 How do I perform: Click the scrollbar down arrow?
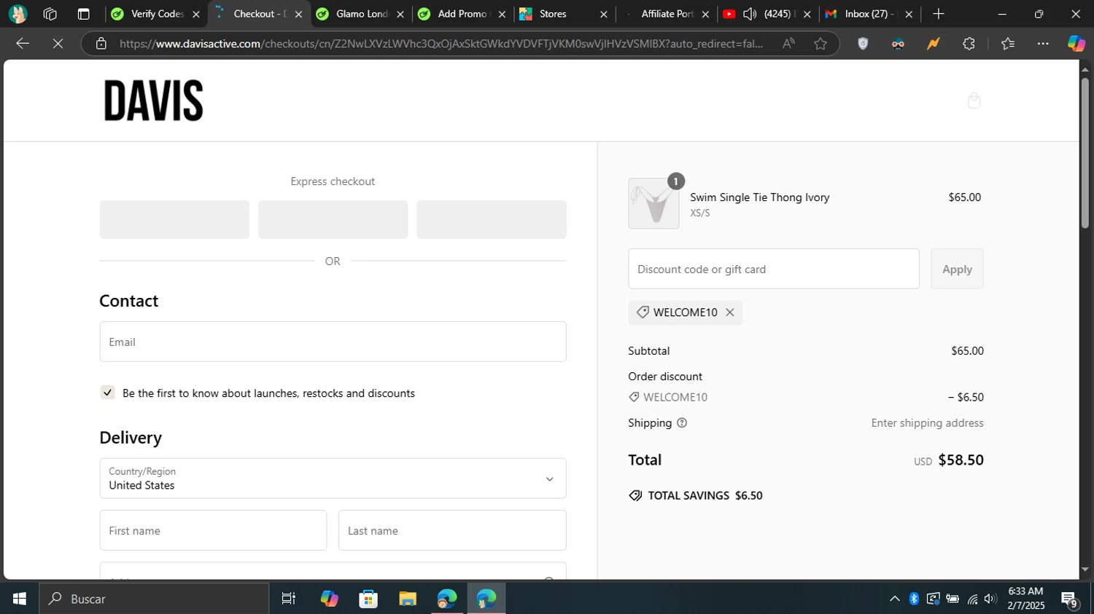(1085, 570)
